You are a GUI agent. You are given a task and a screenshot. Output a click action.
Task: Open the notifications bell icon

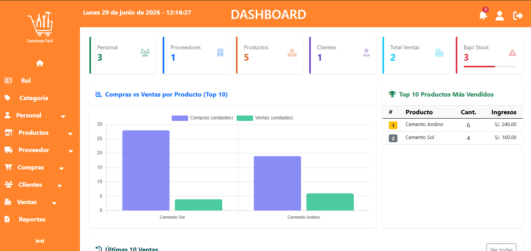point(483,15)
